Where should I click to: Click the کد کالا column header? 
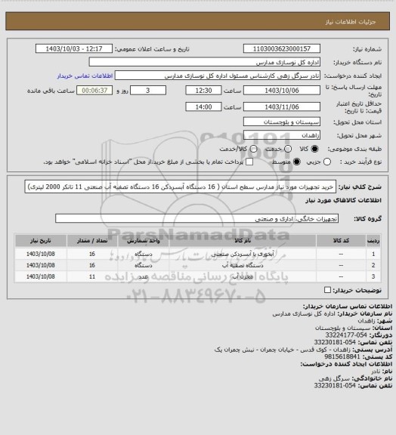click(341, 240)
